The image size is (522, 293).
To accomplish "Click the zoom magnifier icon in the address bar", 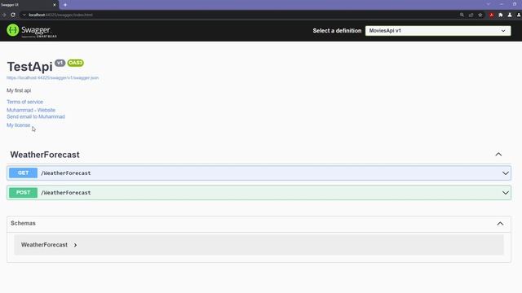I will click(x=462, y=15).
